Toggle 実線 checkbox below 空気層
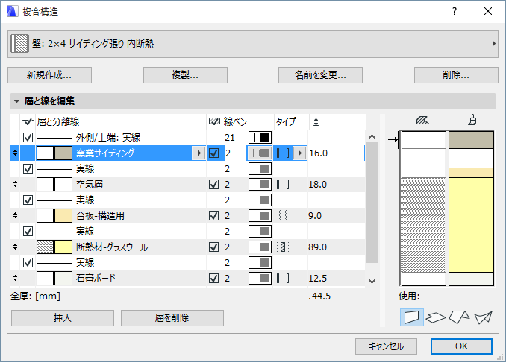This screenshot has height=362, width=506. coord(28,200)
